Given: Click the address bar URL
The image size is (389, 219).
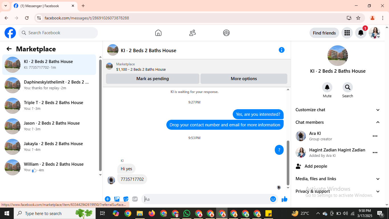Looking at the screenshot, I should pos(87,18).
